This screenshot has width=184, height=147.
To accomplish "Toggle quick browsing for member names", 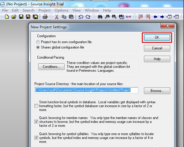I will [36, 122].
